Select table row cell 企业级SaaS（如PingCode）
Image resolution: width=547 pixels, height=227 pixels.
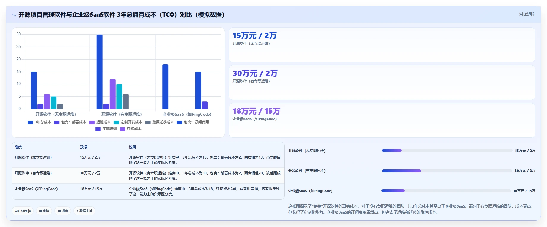(36, 189)
